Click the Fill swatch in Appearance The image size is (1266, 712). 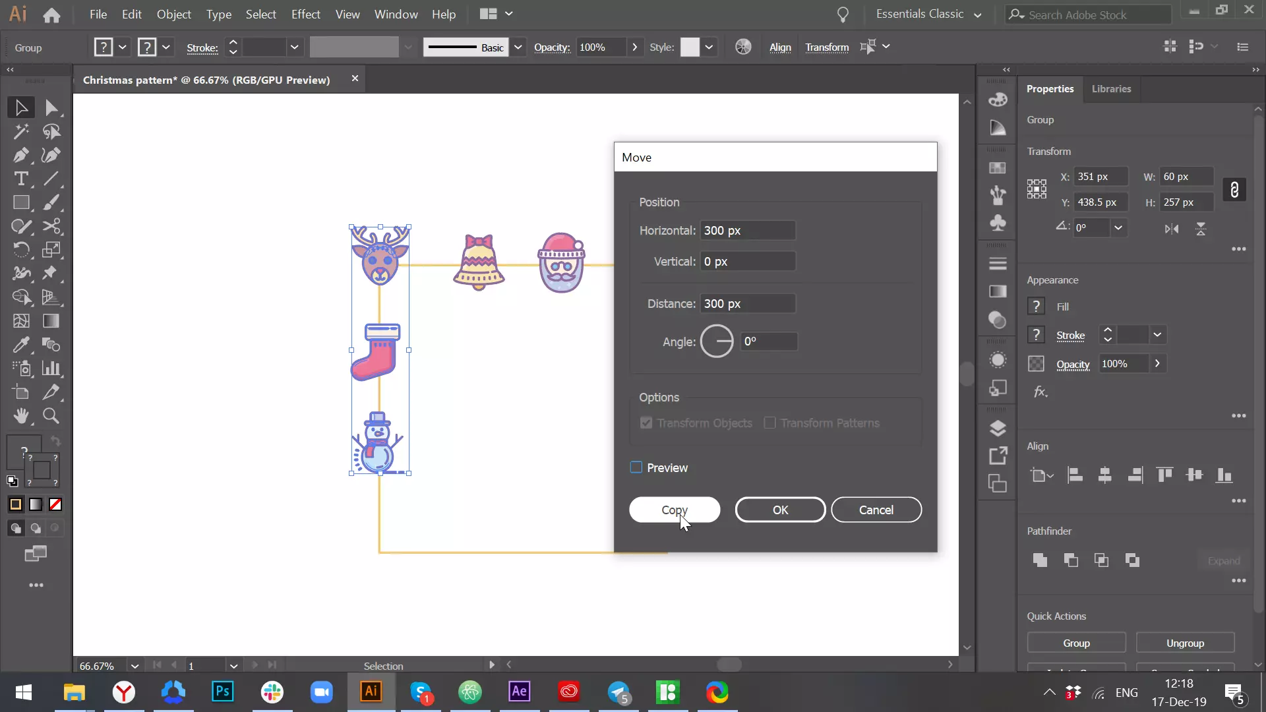coord(1036,306)
